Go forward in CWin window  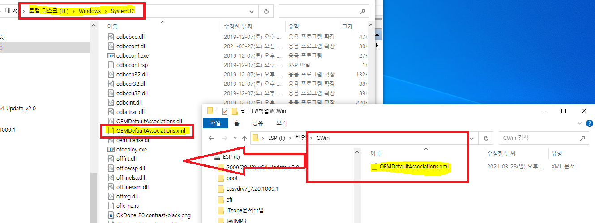(x=225, y=138)
